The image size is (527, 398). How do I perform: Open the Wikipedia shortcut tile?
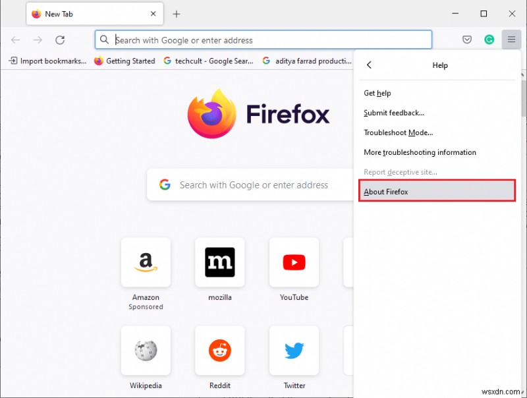[146, 351]
